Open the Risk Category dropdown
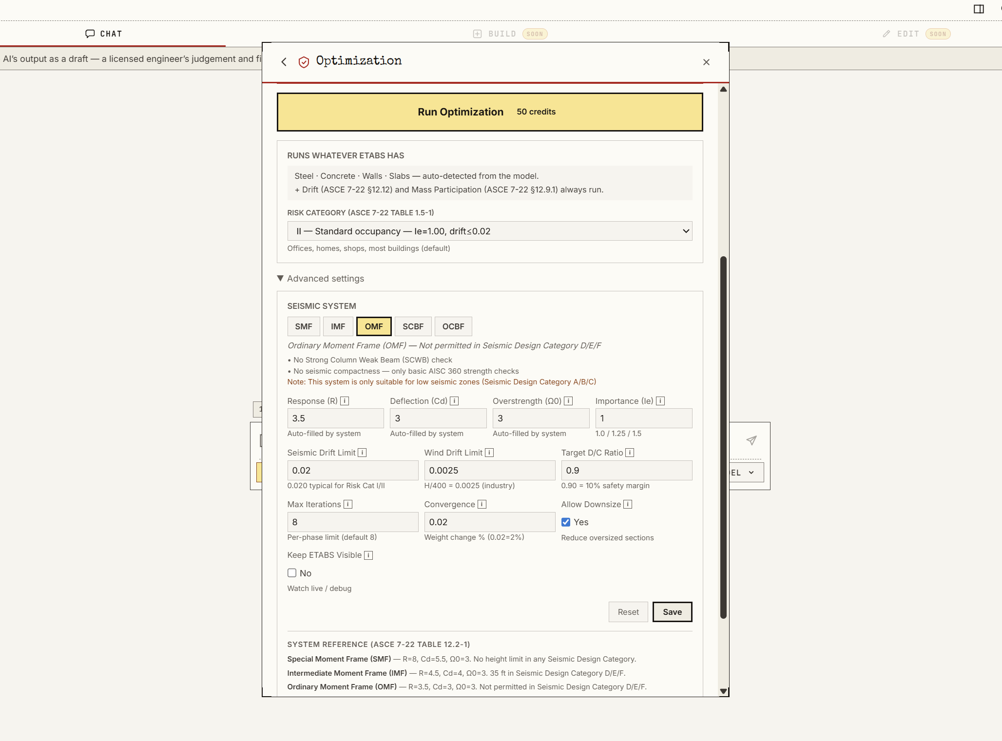The image size is (1002, 741). pos(490,231)
